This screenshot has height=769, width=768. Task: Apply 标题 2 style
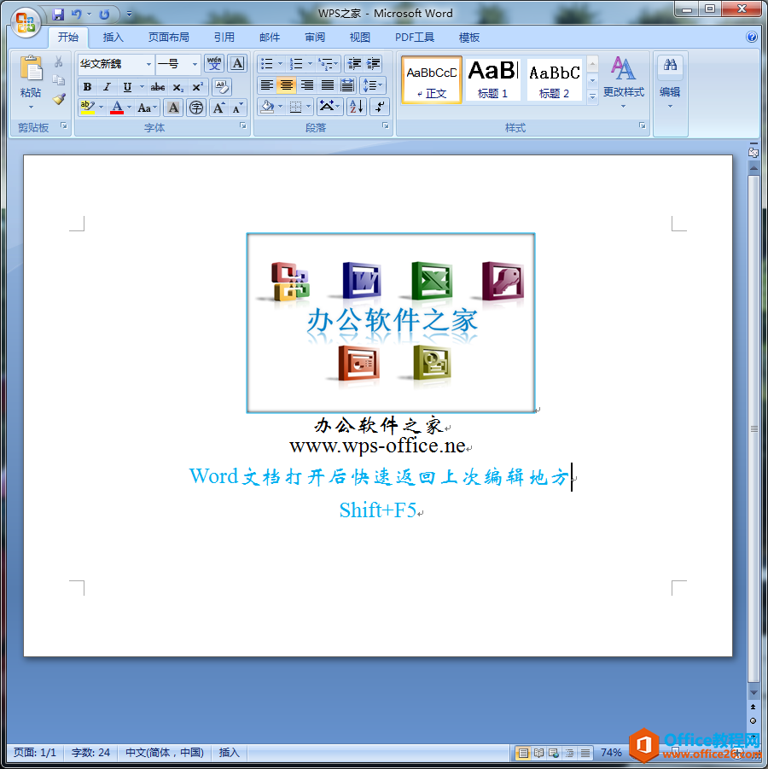(x=554, y=80)
